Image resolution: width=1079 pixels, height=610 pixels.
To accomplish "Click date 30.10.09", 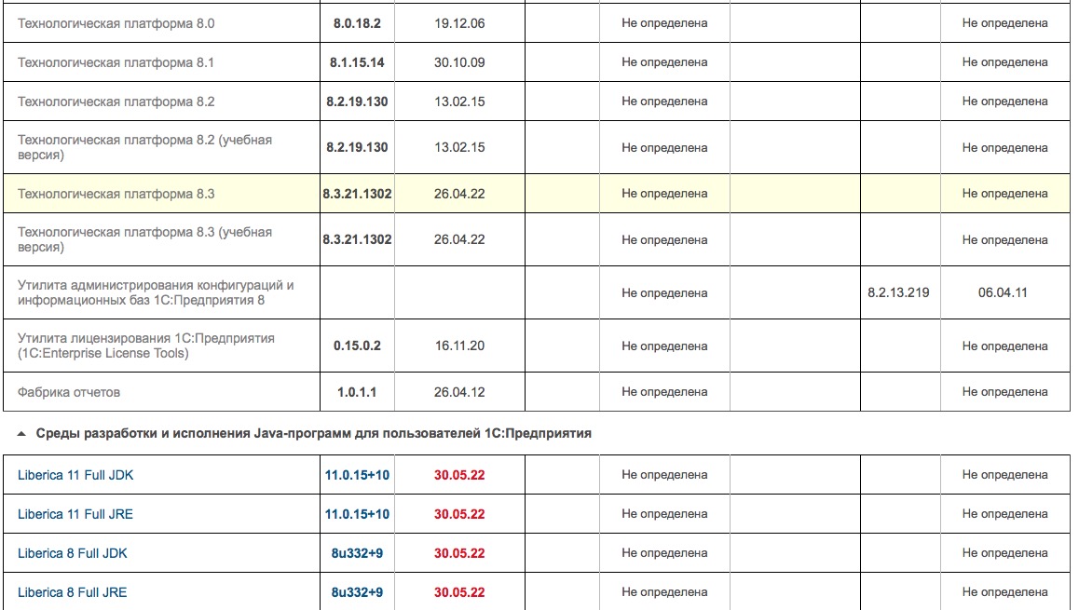I will tap(459, 62).
